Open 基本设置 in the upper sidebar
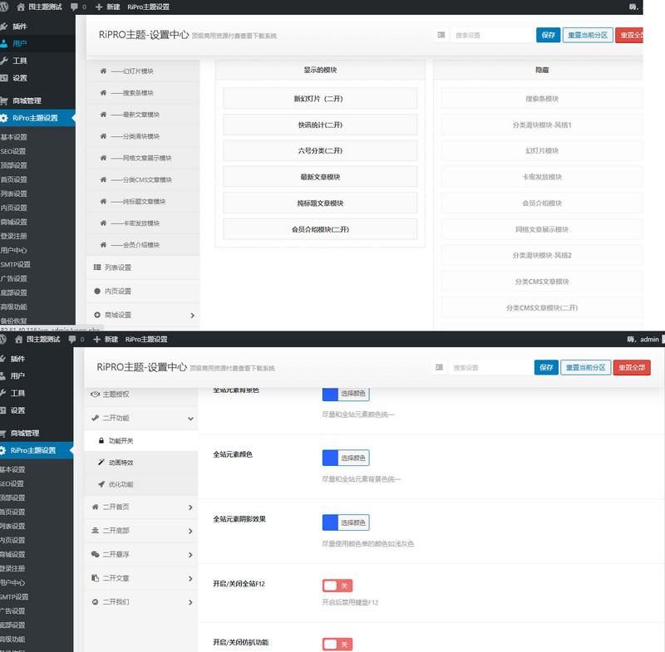Screen dimensions: 665x652 point(13,137)
